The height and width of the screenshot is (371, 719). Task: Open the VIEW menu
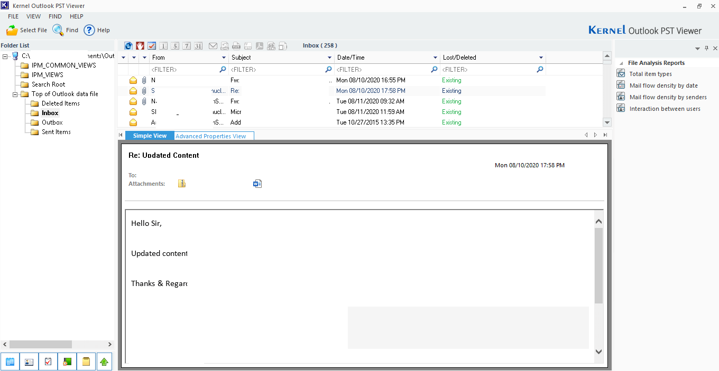[33, 16]
